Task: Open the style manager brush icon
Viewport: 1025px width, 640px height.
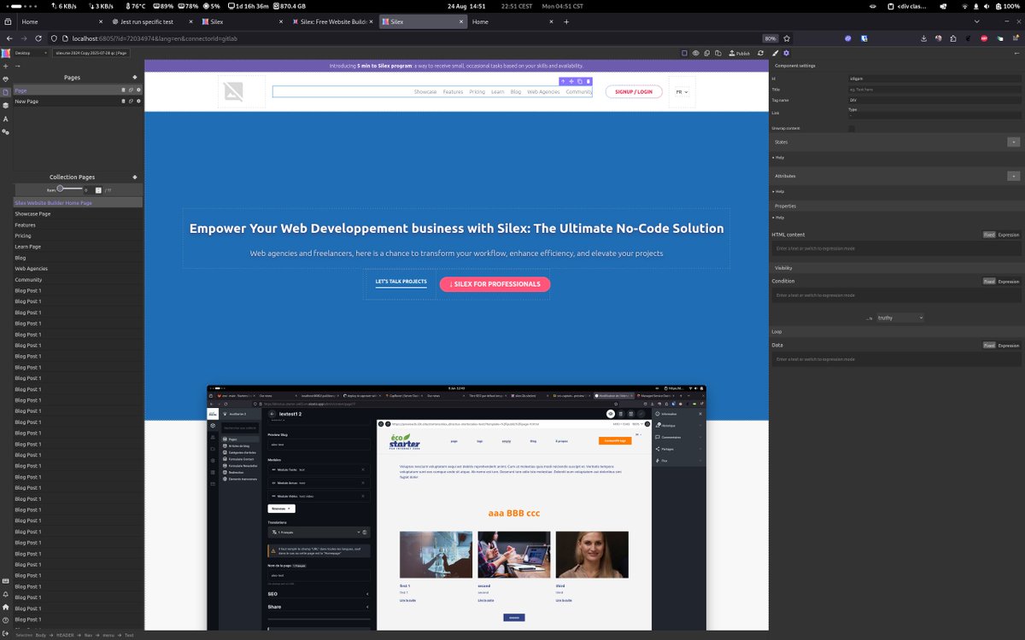Action: click(x=775, y=53)
